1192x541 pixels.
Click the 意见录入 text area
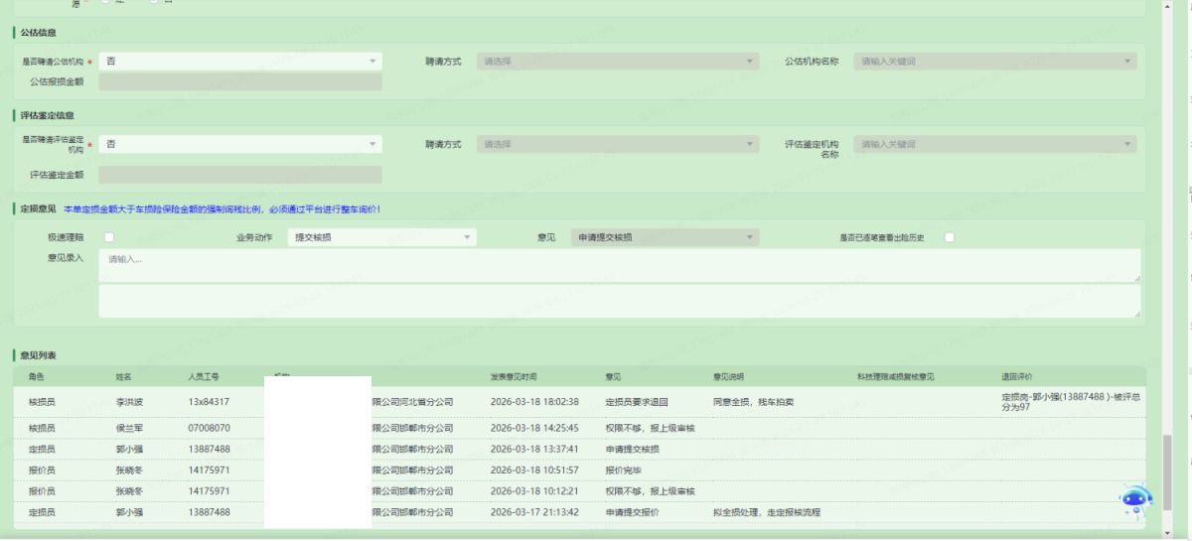point(619,265)
